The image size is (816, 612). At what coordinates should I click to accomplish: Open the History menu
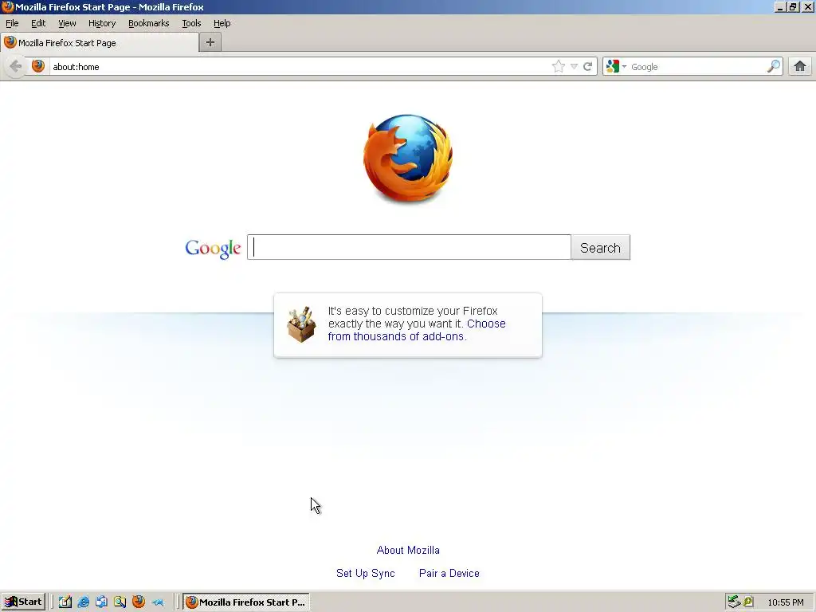click(x=102, y=23)
